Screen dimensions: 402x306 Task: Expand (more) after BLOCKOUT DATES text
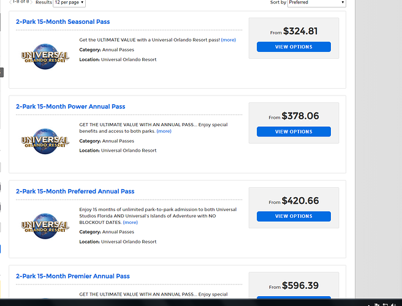click(x=131, y=222)
